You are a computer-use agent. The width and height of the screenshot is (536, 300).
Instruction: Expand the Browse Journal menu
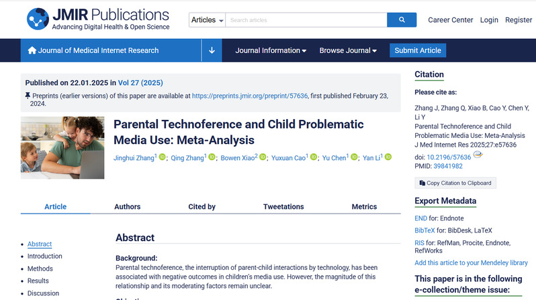click(347, 50)
